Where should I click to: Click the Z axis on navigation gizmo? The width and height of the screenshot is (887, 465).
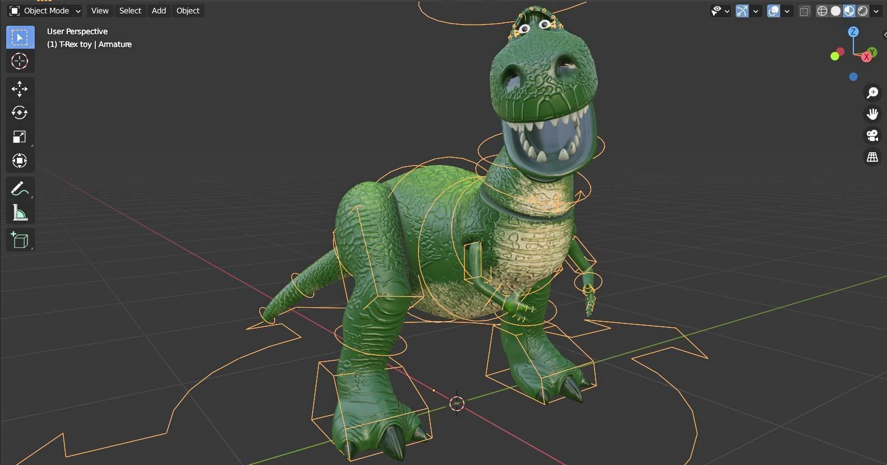tap(853, 32)
